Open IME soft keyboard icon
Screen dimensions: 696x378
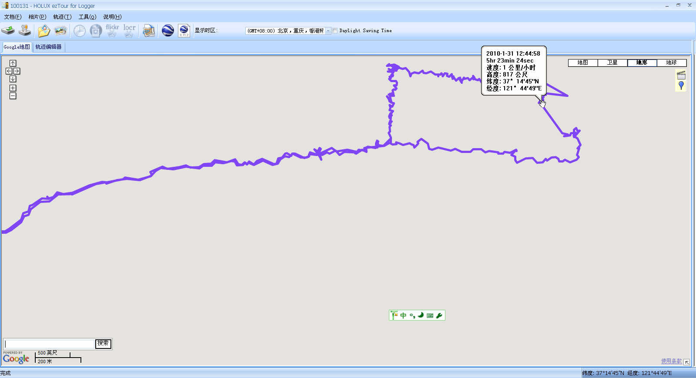tap(430, 315)
